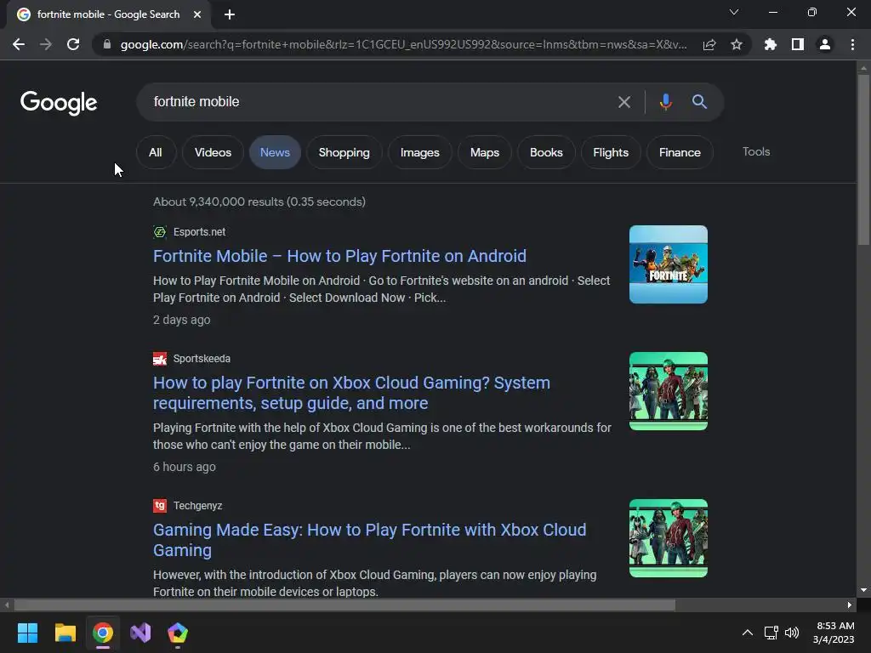
Task: Click the '6 hours ago' timestamp
Action: click(x=185, y=467)
